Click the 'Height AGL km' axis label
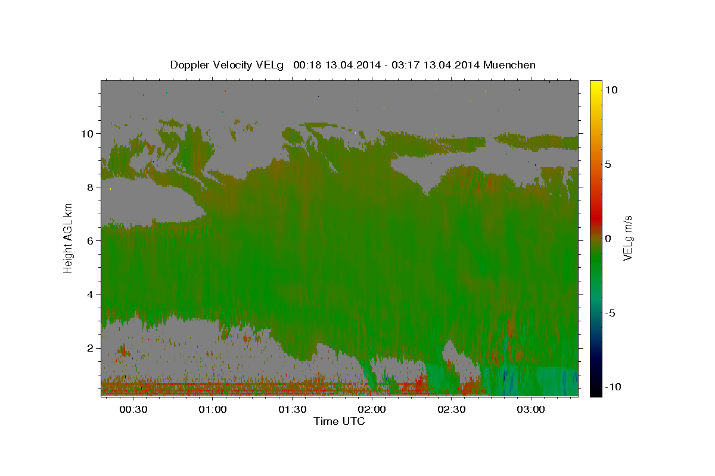 pyautogui.click(x=69, y=239)
